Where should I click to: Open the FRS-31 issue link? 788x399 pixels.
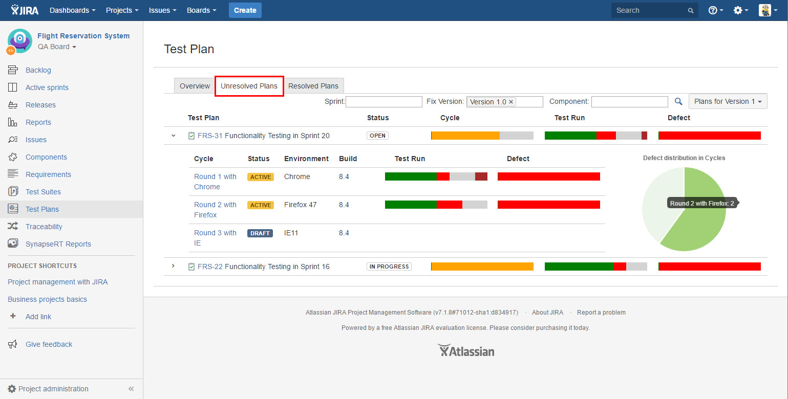210,136
